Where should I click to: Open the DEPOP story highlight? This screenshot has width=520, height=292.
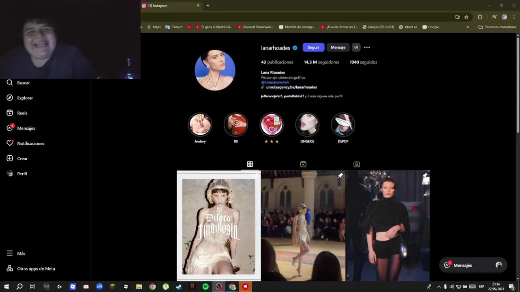[343, 125]
